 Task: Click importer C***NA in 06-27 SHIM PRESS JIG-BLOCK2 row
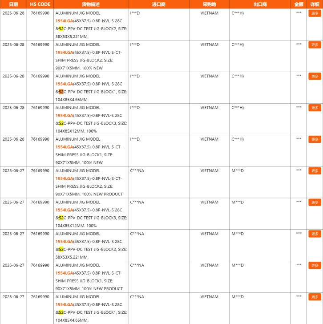click(137, 171)
